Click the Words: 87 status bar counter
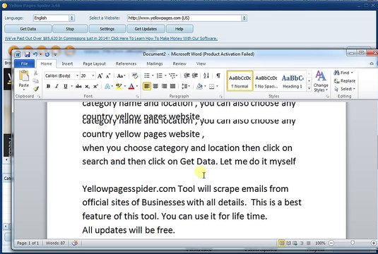The height and width of the screenshot is (254, 378). coord(55,243)
